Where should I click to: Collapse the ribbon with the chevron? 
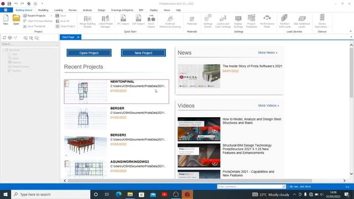pos(350,31)
